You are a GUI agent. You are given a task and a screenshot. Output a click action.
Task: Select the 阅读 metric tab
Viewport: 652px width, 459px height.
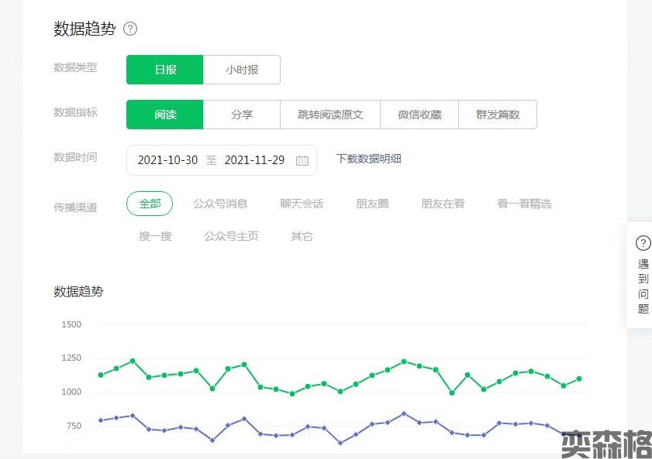[165, 115]
